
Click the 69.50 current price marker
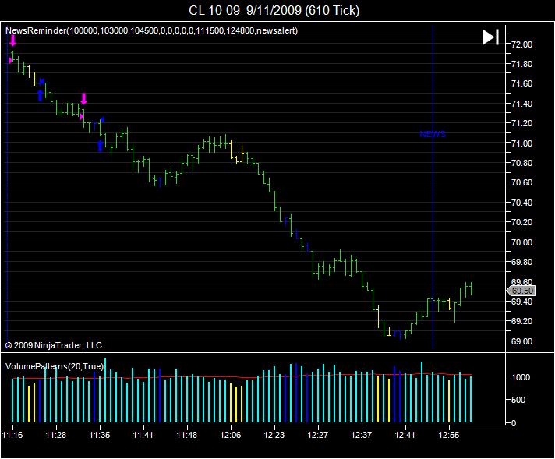click(x=521, y=291)
